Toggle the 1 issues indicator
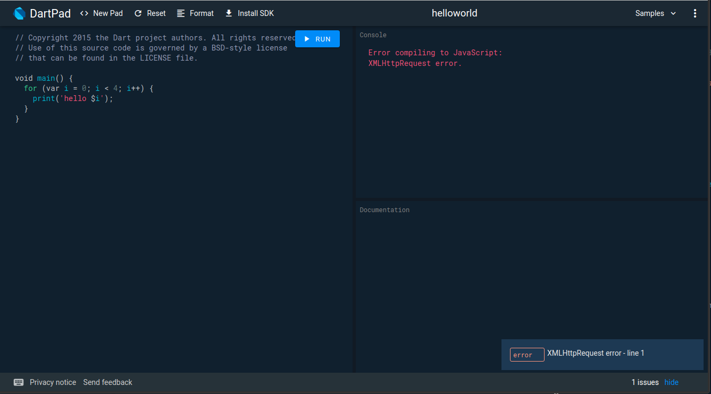This screenshot has height=394, width=711. 645,382
